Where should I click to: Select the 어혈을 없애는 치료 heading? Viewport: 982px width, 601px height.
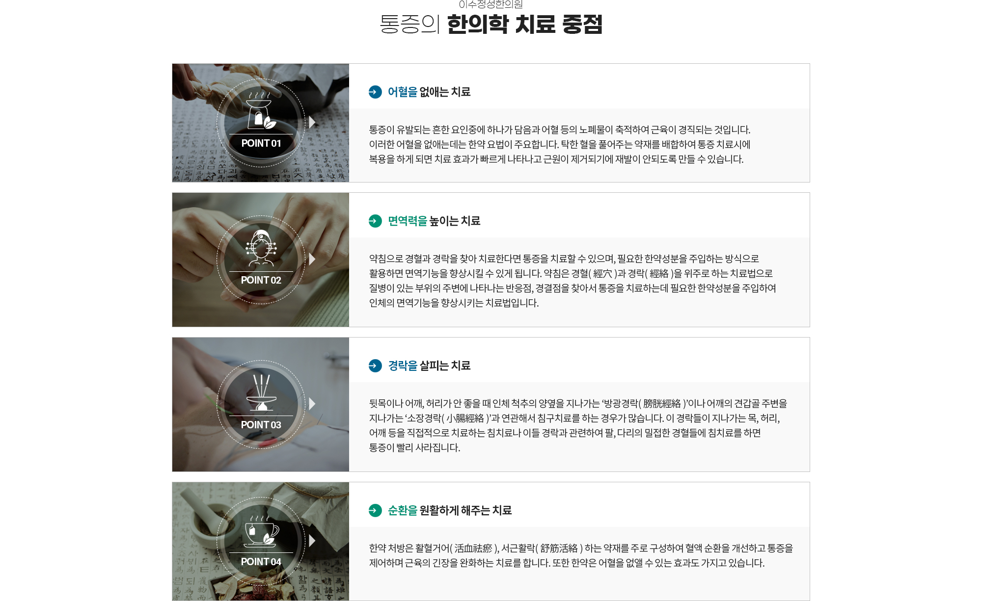click(429, 92)
